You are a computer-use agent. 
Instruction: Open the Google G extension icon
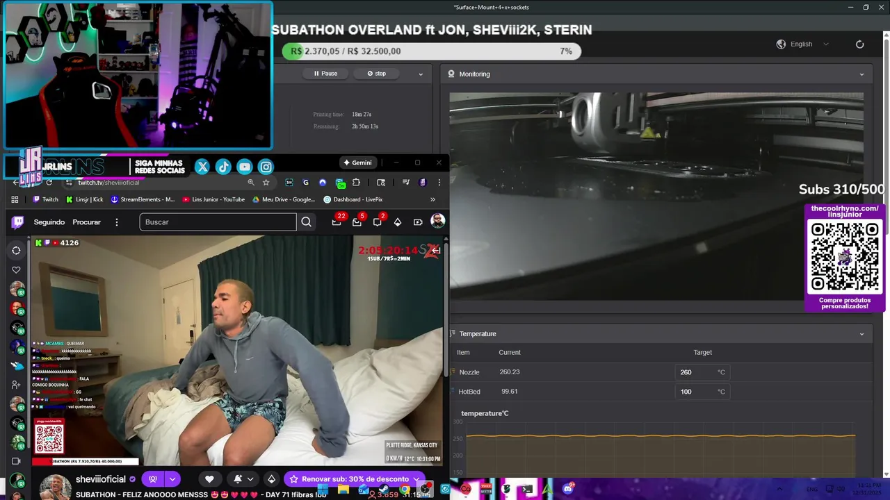tap(306, 183)
